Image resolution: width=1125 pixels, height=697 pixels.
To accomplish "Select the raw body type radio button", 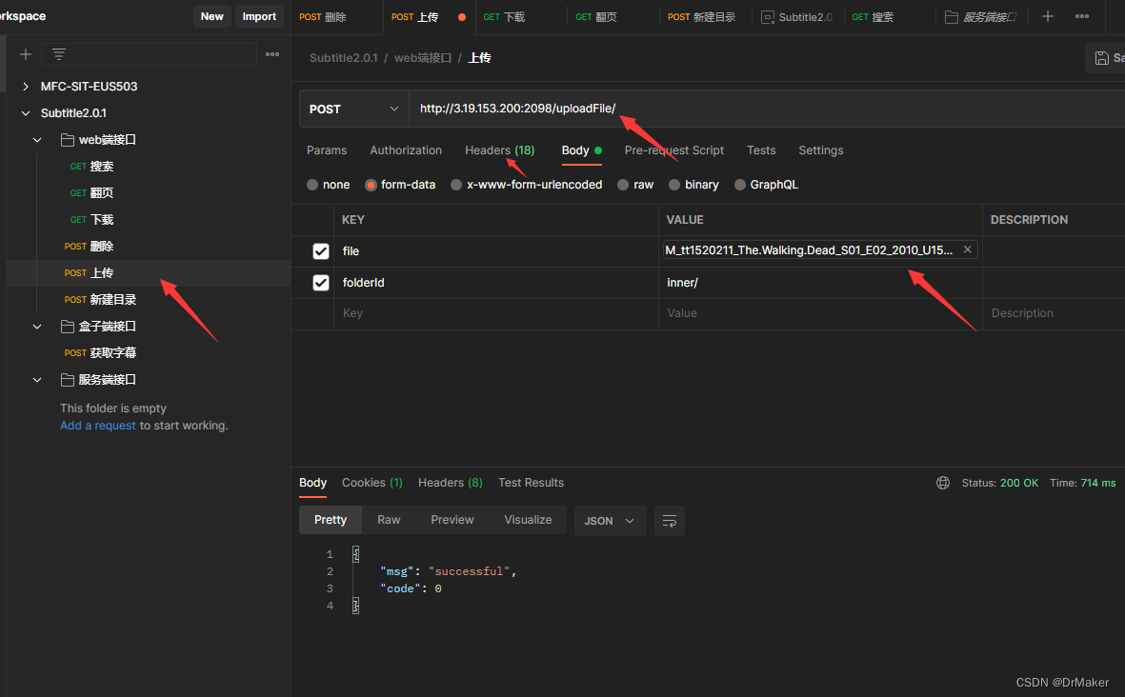I will 625,184.
